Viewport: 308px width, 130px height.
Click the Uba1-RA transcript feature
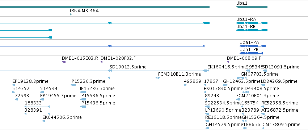(x=252, y=23)
